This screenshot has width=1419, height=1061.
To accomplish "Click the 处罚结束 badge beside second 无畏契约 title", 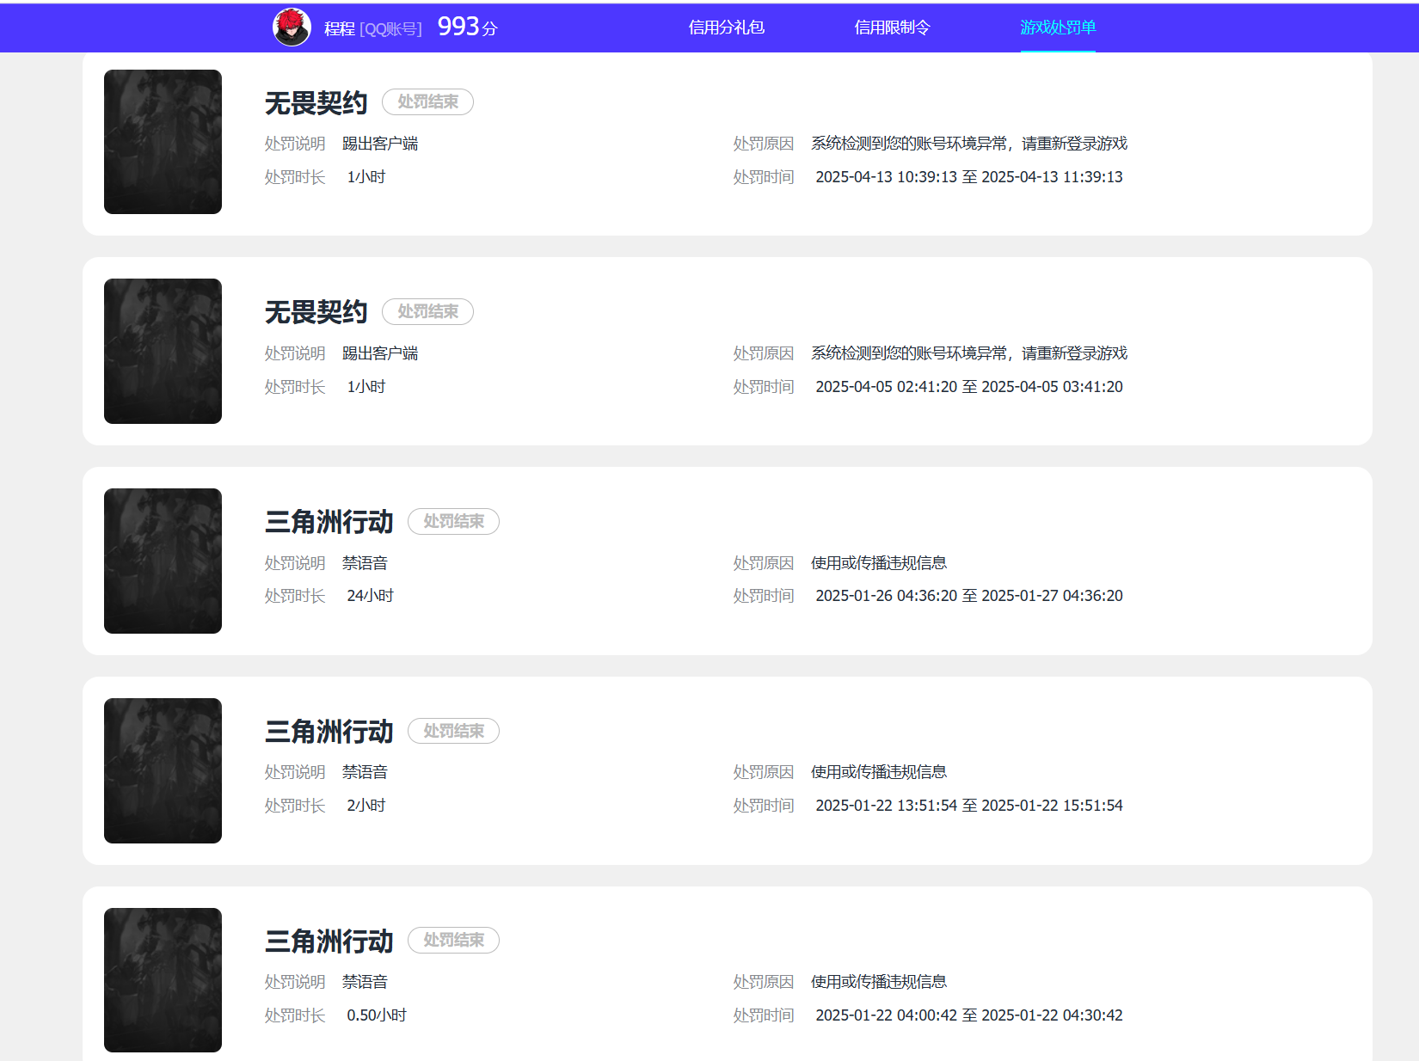I will (x=427, y=311).
